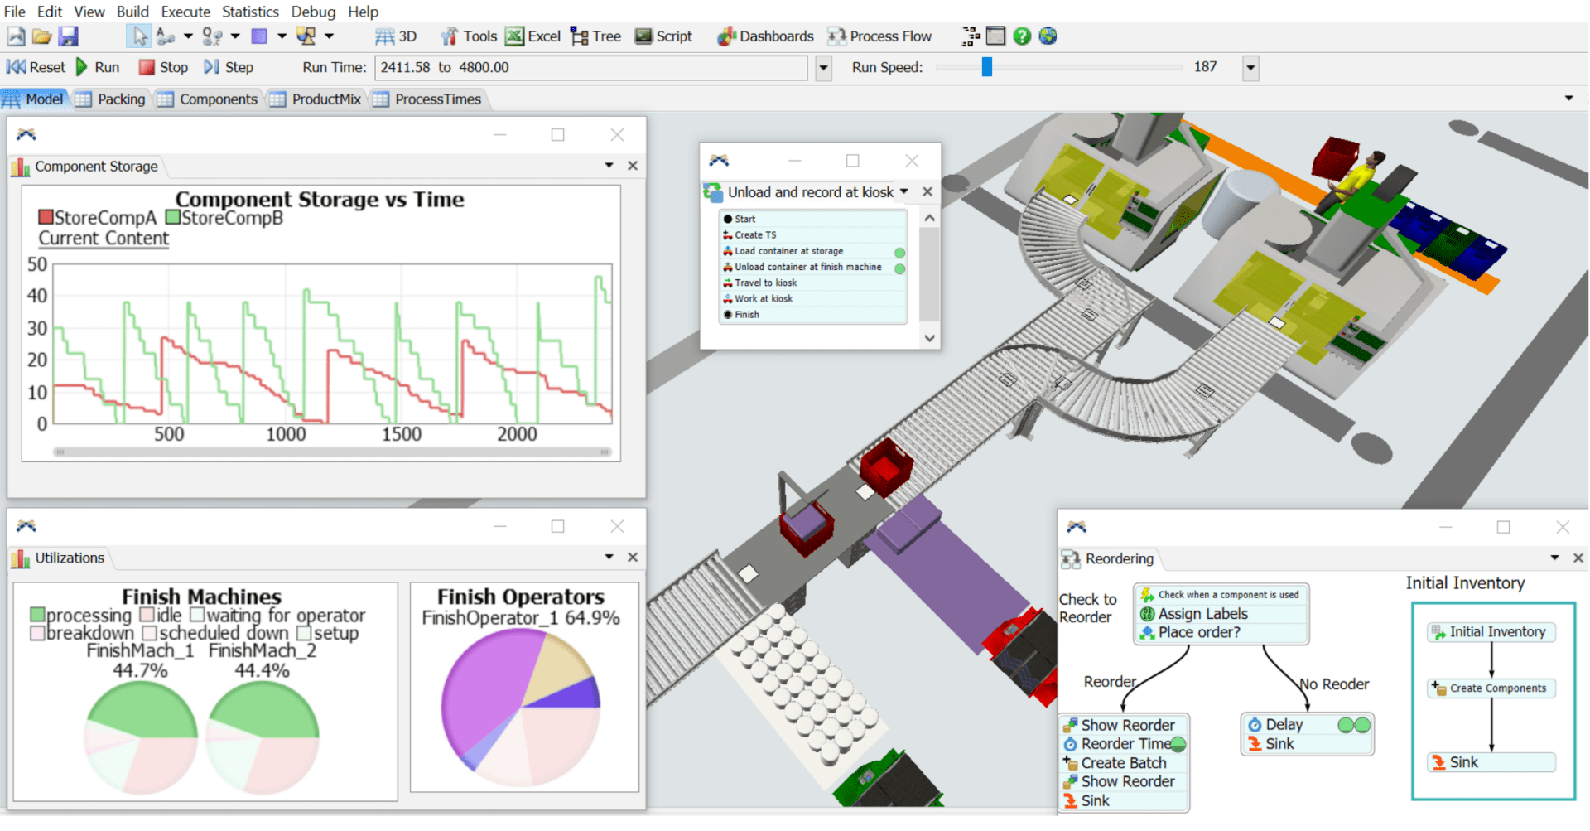Toggle the processing legend box in Utilizations
The height and width of the screenshot is (831, 1590).
tap(37, 616)
